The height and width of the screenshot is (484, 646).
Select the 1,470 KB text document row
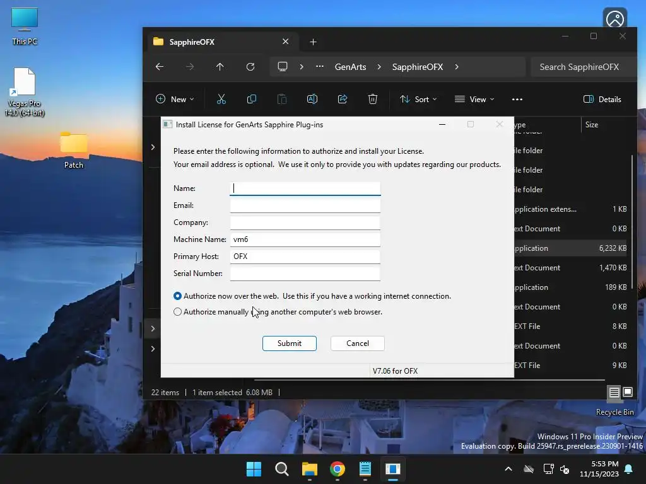[570, 267]
